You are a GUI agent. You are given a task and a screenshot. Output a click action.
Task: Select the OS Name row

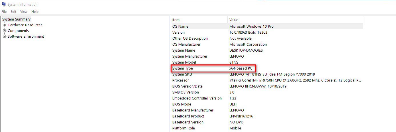click(180, 26)
